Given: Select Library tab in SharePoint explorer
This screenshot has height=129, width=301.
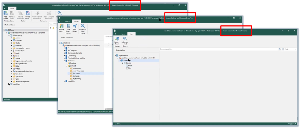Looking at the screenshot, I should point(76,21).
